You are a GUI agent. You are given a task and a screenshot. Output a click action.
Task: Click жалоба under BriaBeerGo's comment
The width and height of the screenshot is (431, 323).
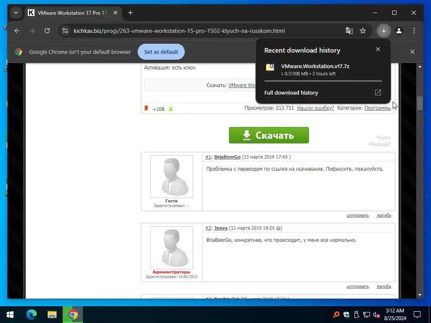(384, 215)
